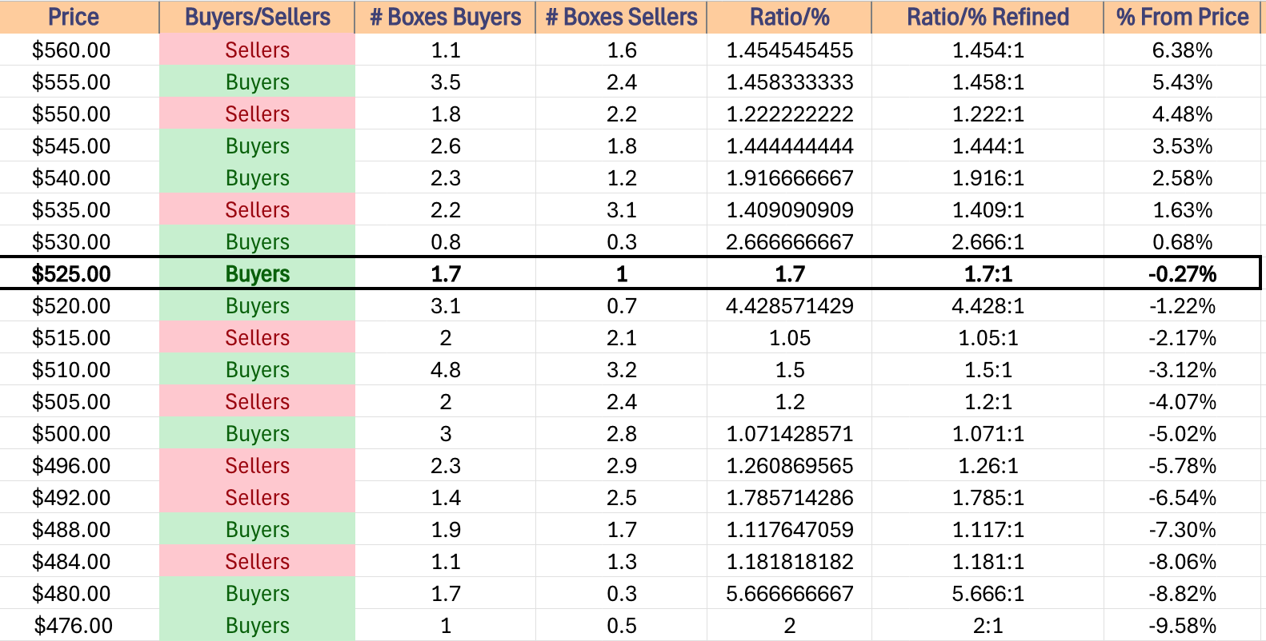Select the 5.666:1 refined ratio cell
The image size is (1266, 641).
pos(988,593)
